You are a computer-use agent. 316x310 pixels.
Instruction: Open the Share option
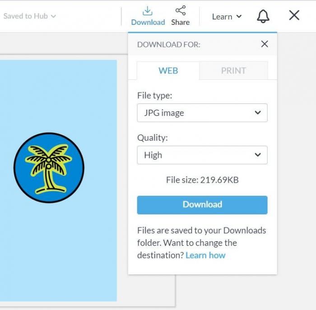pyautogui.click(x=181, y=16)
